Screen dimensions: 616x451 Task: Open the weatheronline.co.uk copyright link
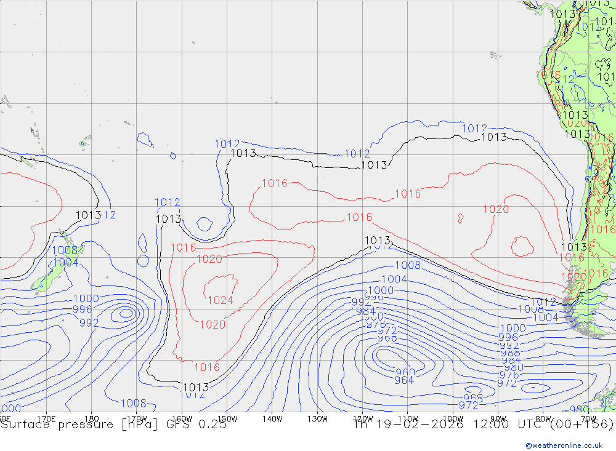564,445
